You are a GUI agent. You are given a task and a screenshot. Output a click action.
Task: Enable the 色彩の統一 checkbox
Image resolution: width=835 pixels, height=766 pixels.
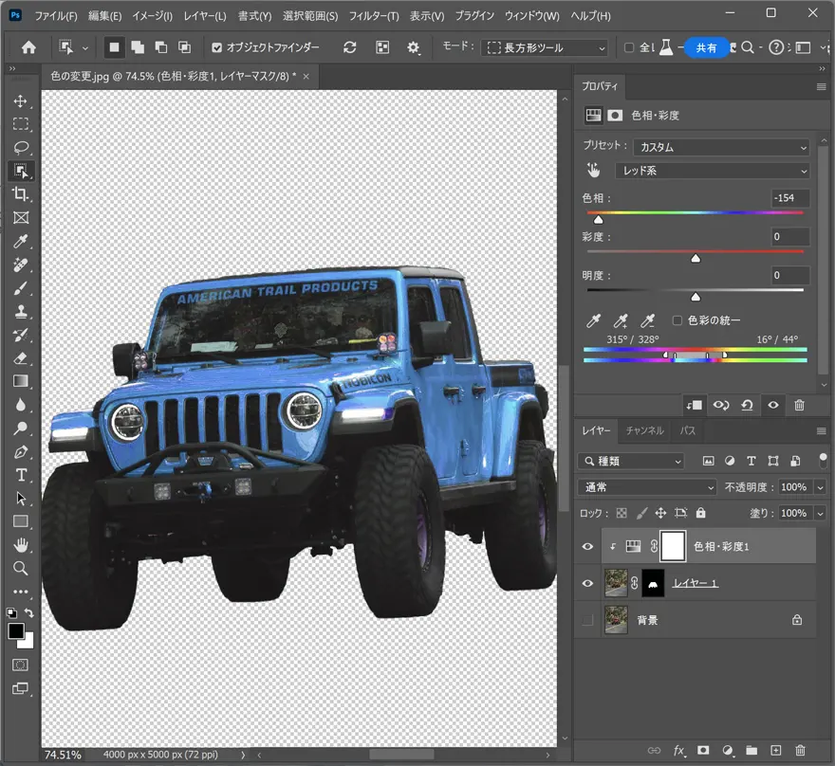pos(677,320)
